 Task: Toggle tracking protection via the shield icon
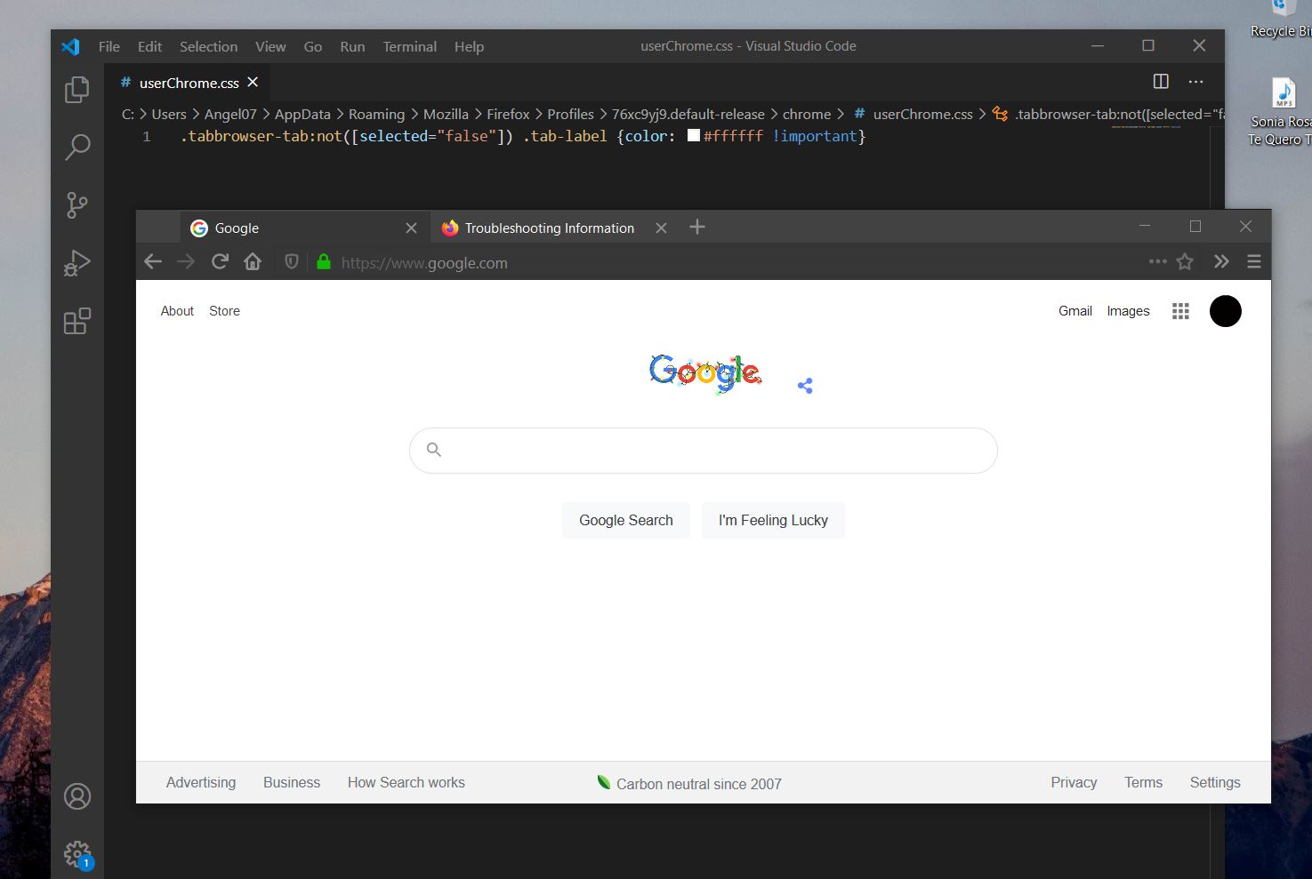pos(291,261)
